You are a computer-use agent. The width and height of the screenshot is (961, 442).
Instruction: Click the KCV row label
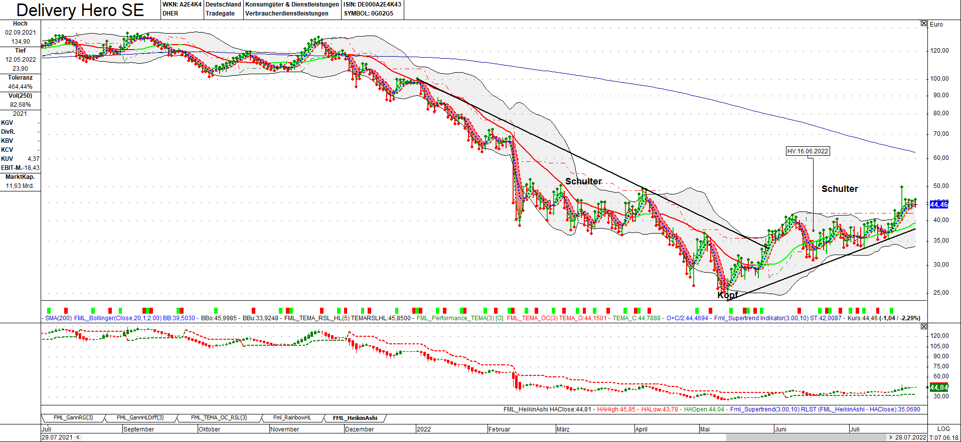click(x=7, y=150)
